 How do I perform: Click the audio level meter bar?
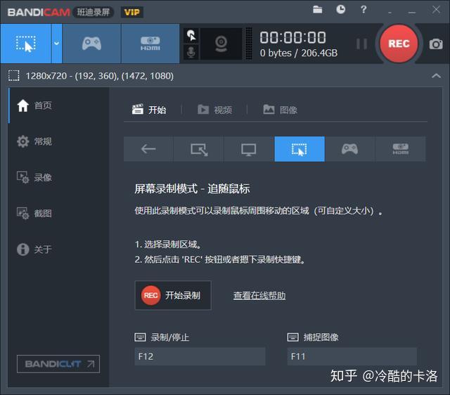coord(249,44)
